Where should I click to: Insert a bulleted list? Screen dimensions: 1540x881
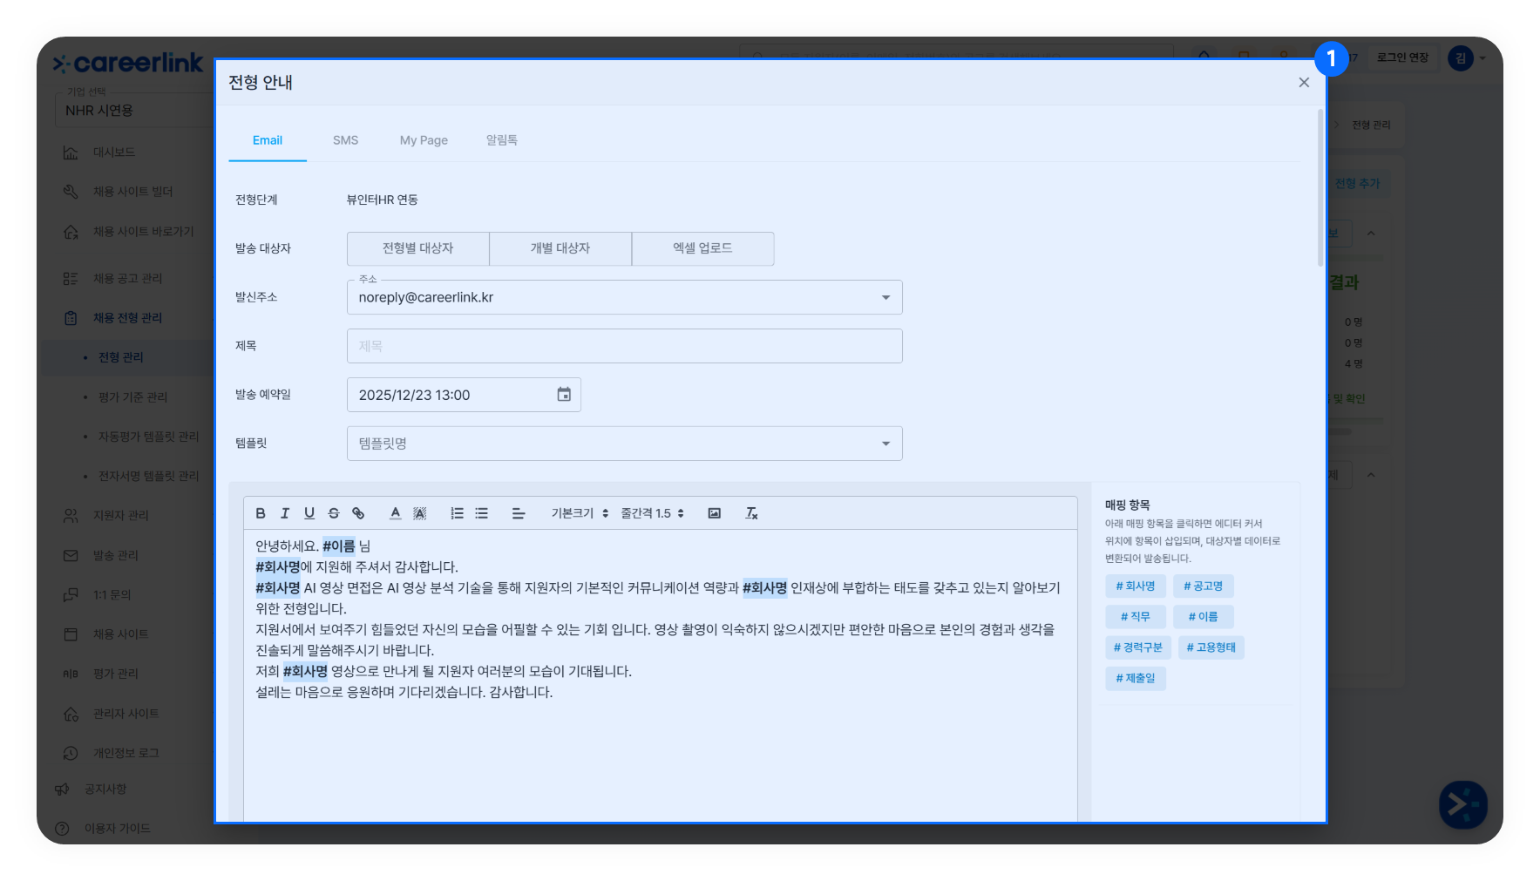pyautogui.click(x=481, y=513)
